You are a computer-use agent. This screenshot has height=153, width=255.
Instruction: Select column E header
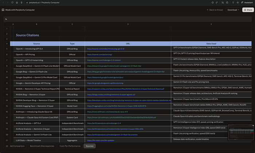(211, 24)
